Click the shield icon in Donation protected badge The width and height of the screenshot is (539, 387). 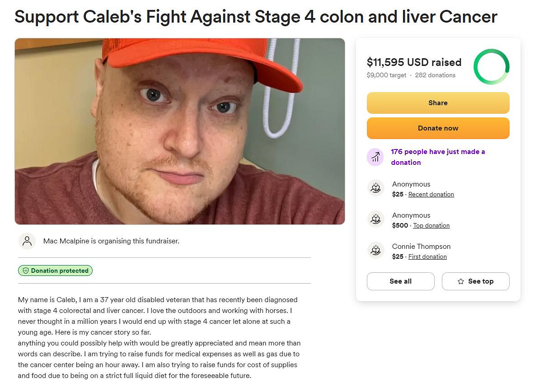[26, 270]
